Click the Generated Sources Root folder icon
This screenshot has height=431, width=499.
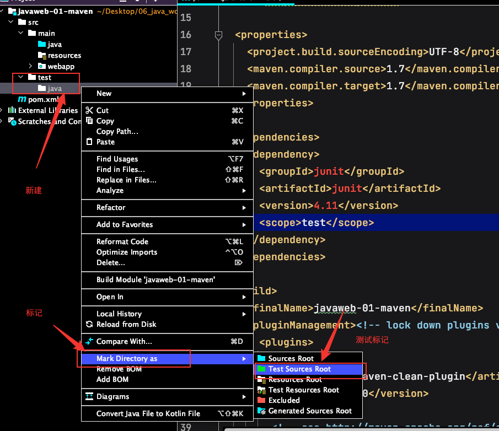tap(261, 411)
